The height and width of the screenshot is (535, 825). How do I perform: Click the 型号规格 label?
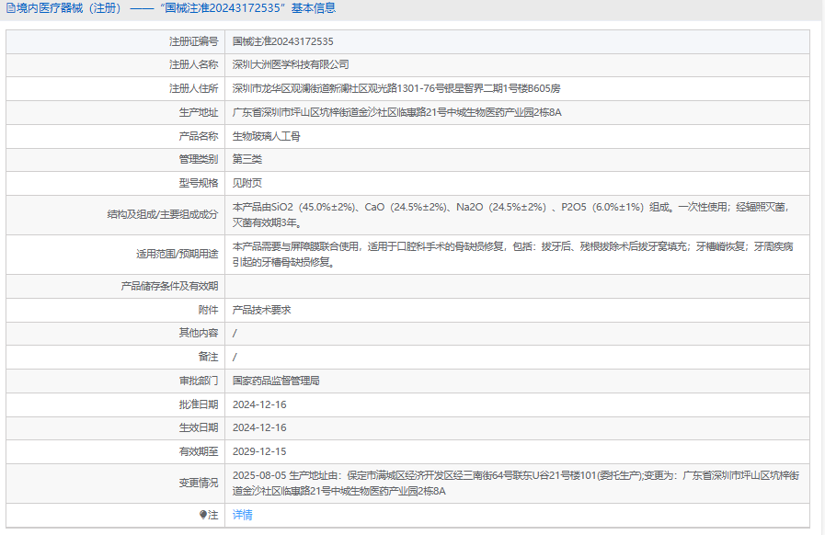click(x=199, y=183)
